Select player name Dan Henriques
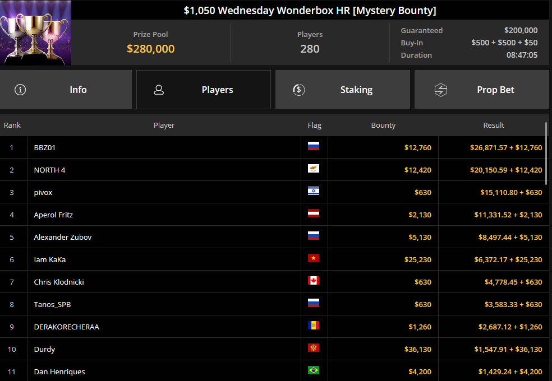The width and height of the screenshot is (552, 381). pos(59,372)
